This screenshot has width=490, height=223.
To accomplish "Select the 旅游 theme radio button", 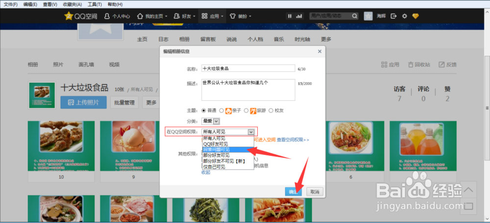I will click(x=246, y=111).
